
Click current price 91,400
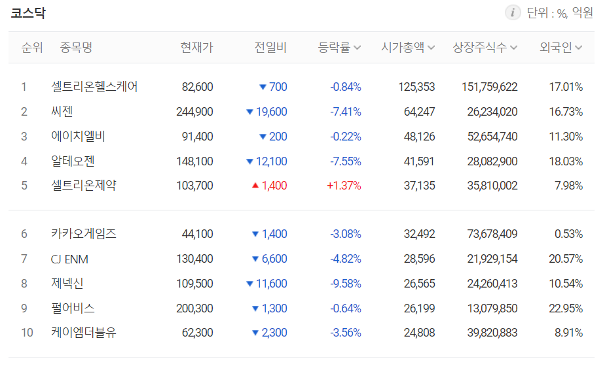[198, 137]
